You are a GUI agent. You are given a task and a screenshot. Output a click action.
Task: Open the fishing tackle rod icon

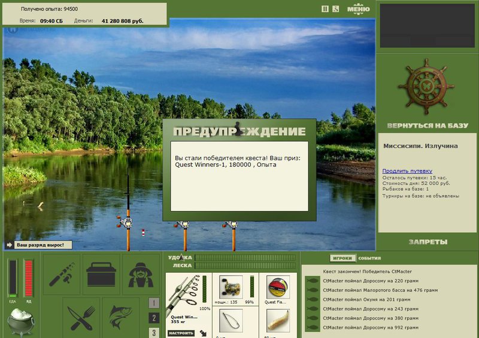tap(62, 274)
